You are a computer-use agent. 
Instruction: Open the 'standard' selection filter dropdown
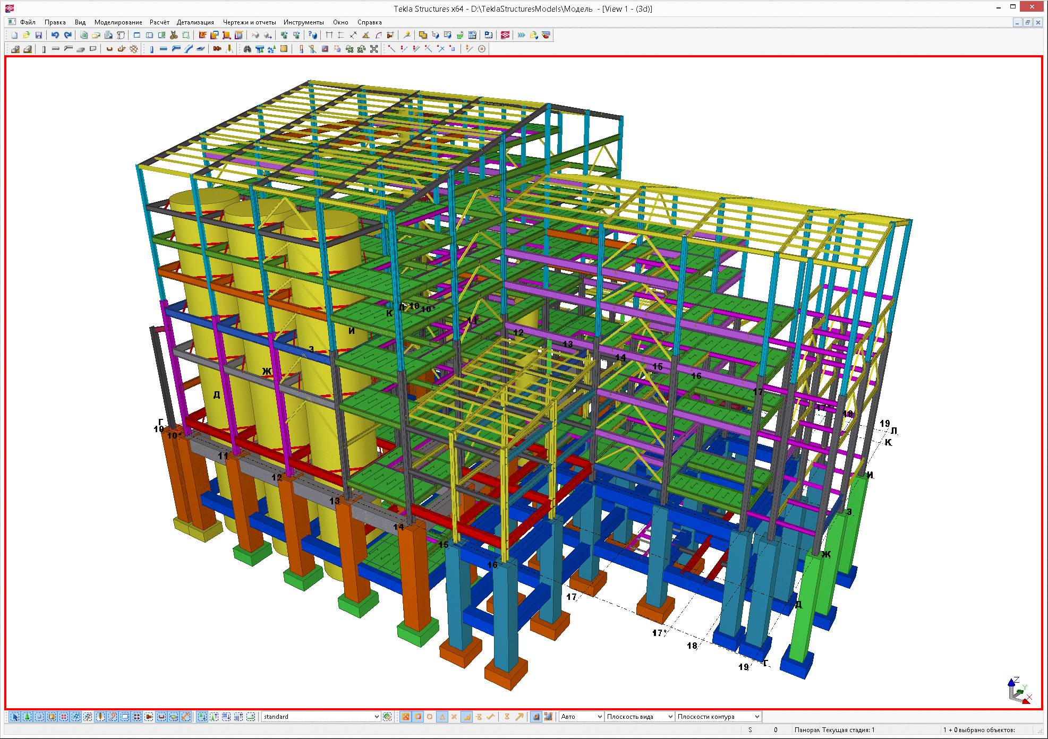click(321, 717)
